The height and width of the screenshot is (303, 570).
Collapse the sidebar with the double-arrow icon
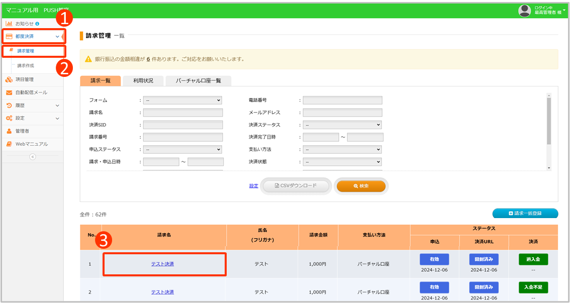click(x=33, y=157)
